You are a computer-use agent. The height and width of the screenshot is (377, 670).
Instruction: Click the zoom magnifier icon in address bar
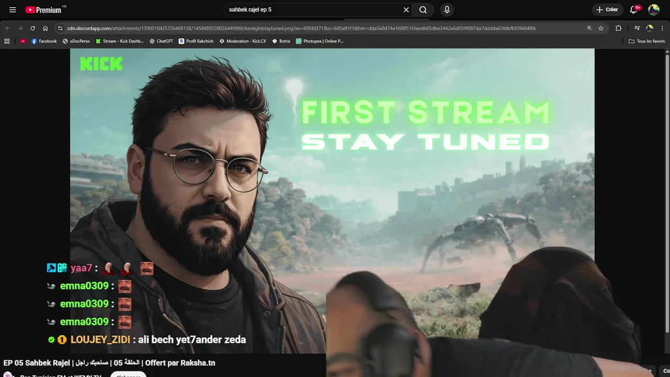(589, 28)
